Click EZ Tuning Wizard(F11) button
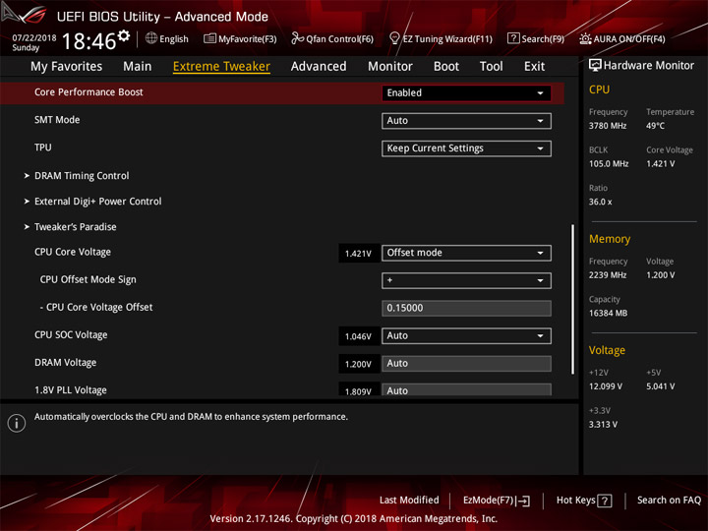 [441, 38]
